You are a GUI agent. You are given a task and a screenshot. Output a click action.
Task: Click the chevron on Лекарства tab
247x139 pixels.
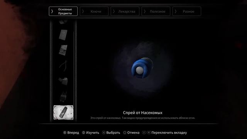tap(114, 11)
